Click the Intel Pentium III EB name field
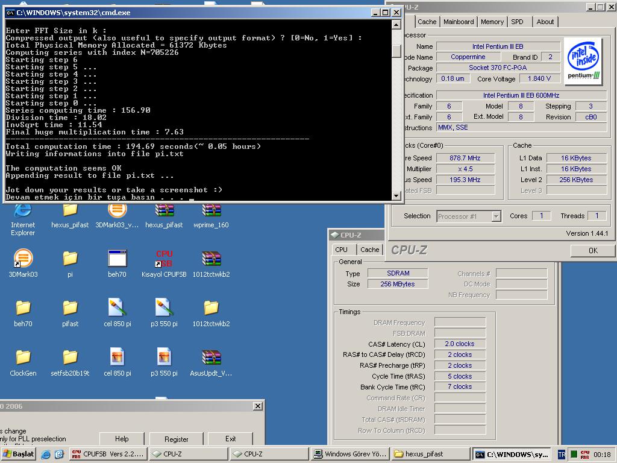 point(498,46)
